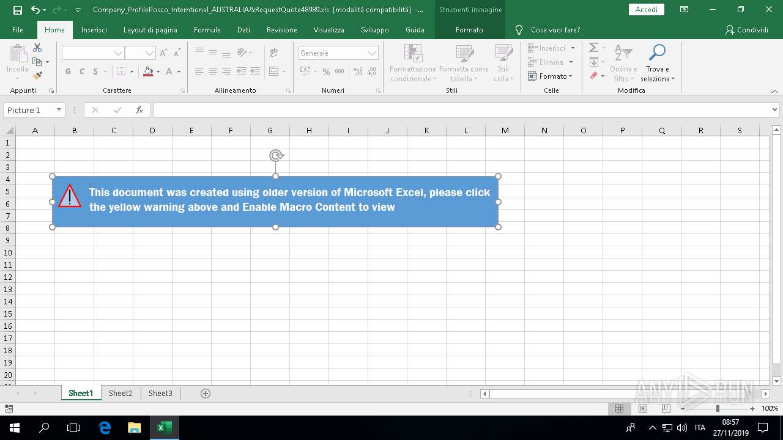This screenshot has height=440, width=783.
Task: Open the borders dropdown arrow
Action: (x=132, y=71)
